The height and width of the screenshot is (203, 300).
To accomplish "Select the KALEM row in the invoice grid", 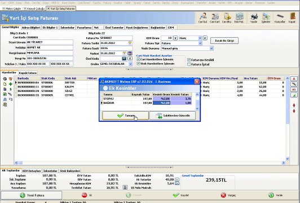I will [150, 87].
